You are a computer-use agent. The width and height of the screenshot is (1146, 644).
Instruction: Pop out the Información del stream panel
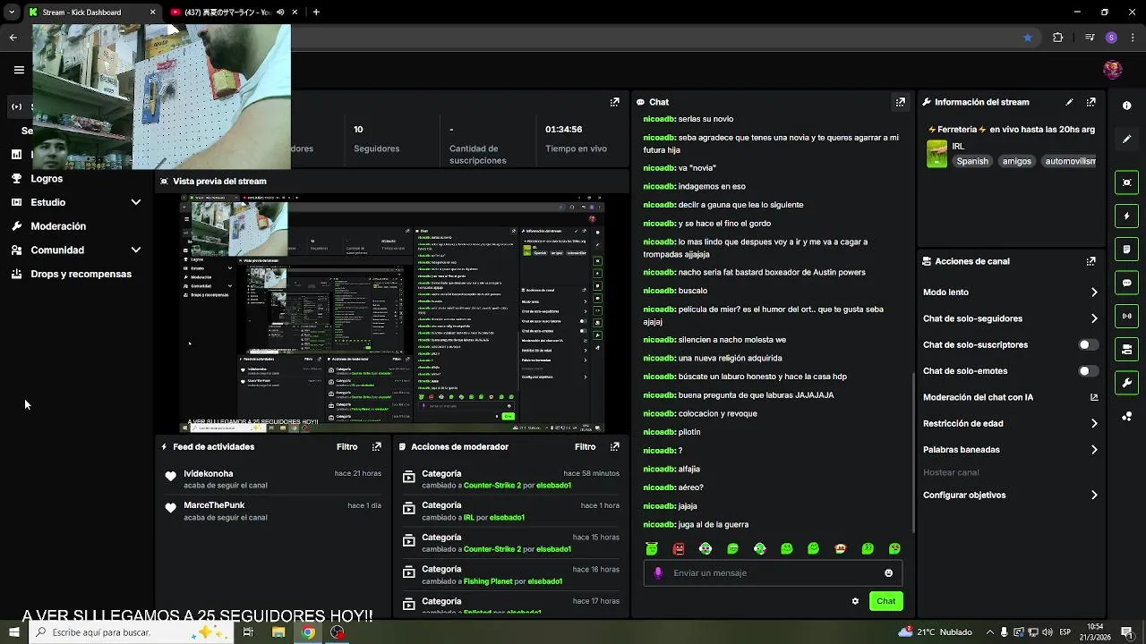pos(1090,102)
